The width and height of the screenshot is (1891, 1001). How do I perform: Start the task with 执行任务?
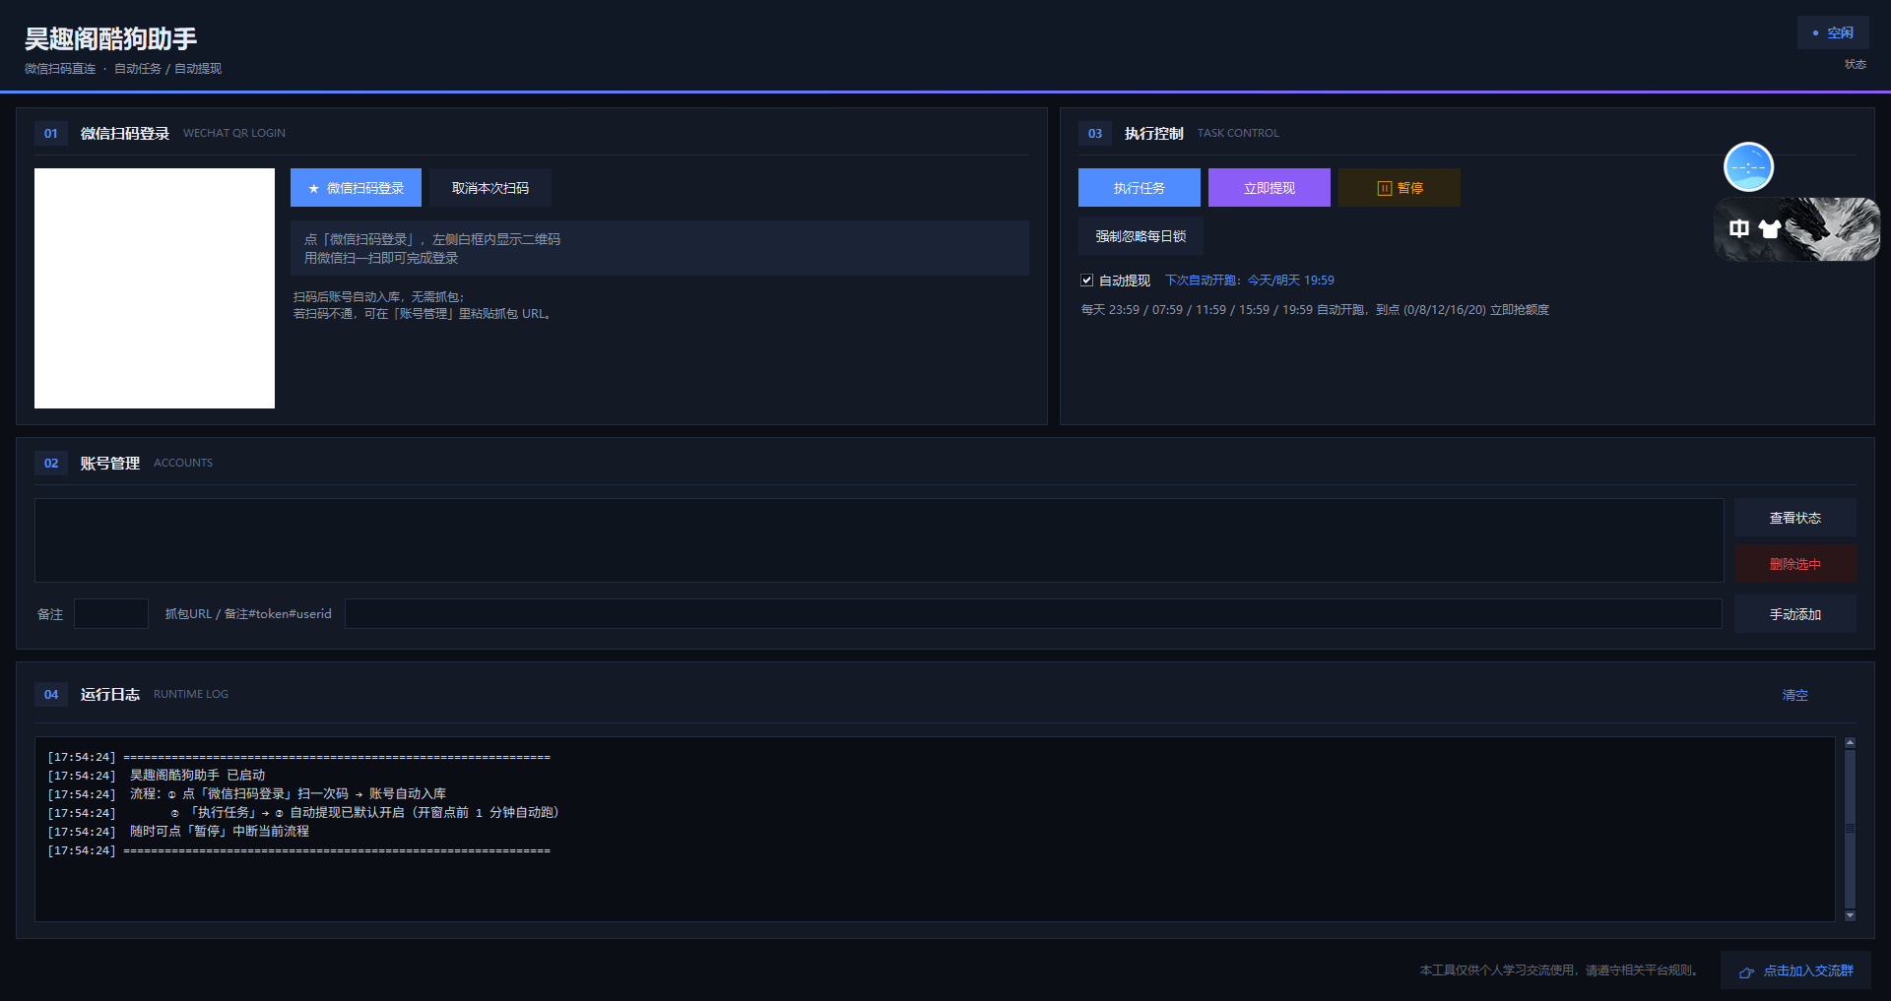[x=1140, y=188]
